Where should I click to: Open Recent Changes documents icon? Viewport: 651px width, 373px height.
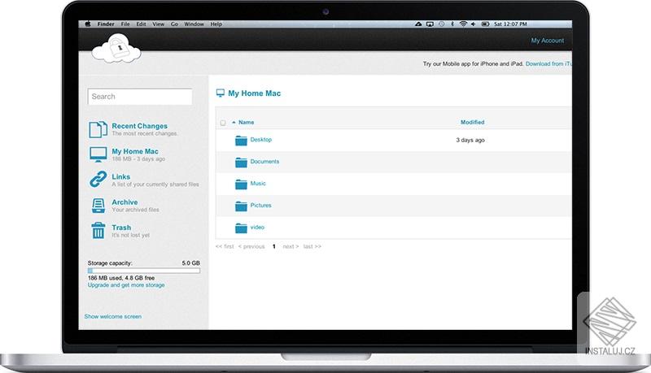coord(98,129)
